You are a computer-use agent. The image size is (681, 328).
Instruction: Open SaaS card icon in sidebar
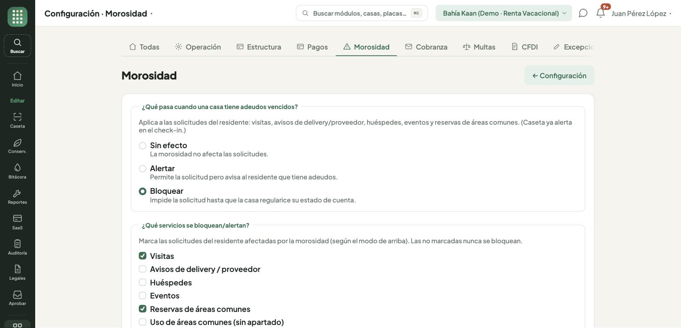click(17, 222)
